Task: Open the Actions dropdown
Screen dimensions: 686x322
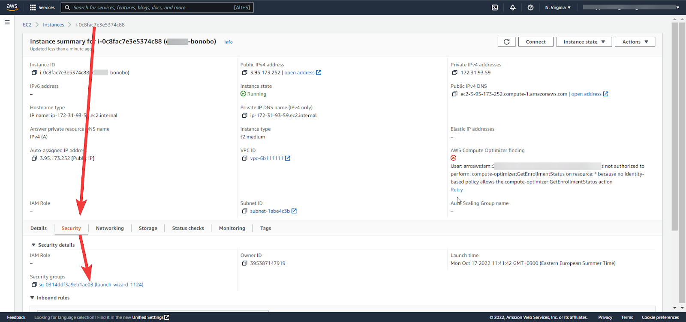Action: [635, 42]
